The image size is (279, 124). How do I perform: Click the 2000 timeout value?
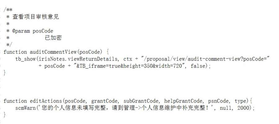(243, 108)
